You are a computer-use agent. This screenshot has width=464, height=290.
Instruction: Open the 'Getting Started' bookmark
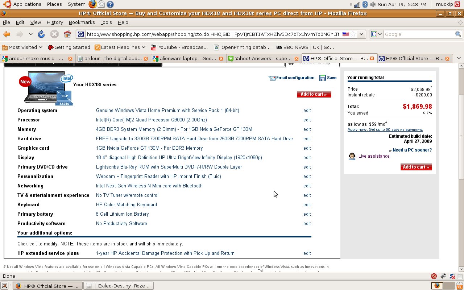(x=69, y=47)
